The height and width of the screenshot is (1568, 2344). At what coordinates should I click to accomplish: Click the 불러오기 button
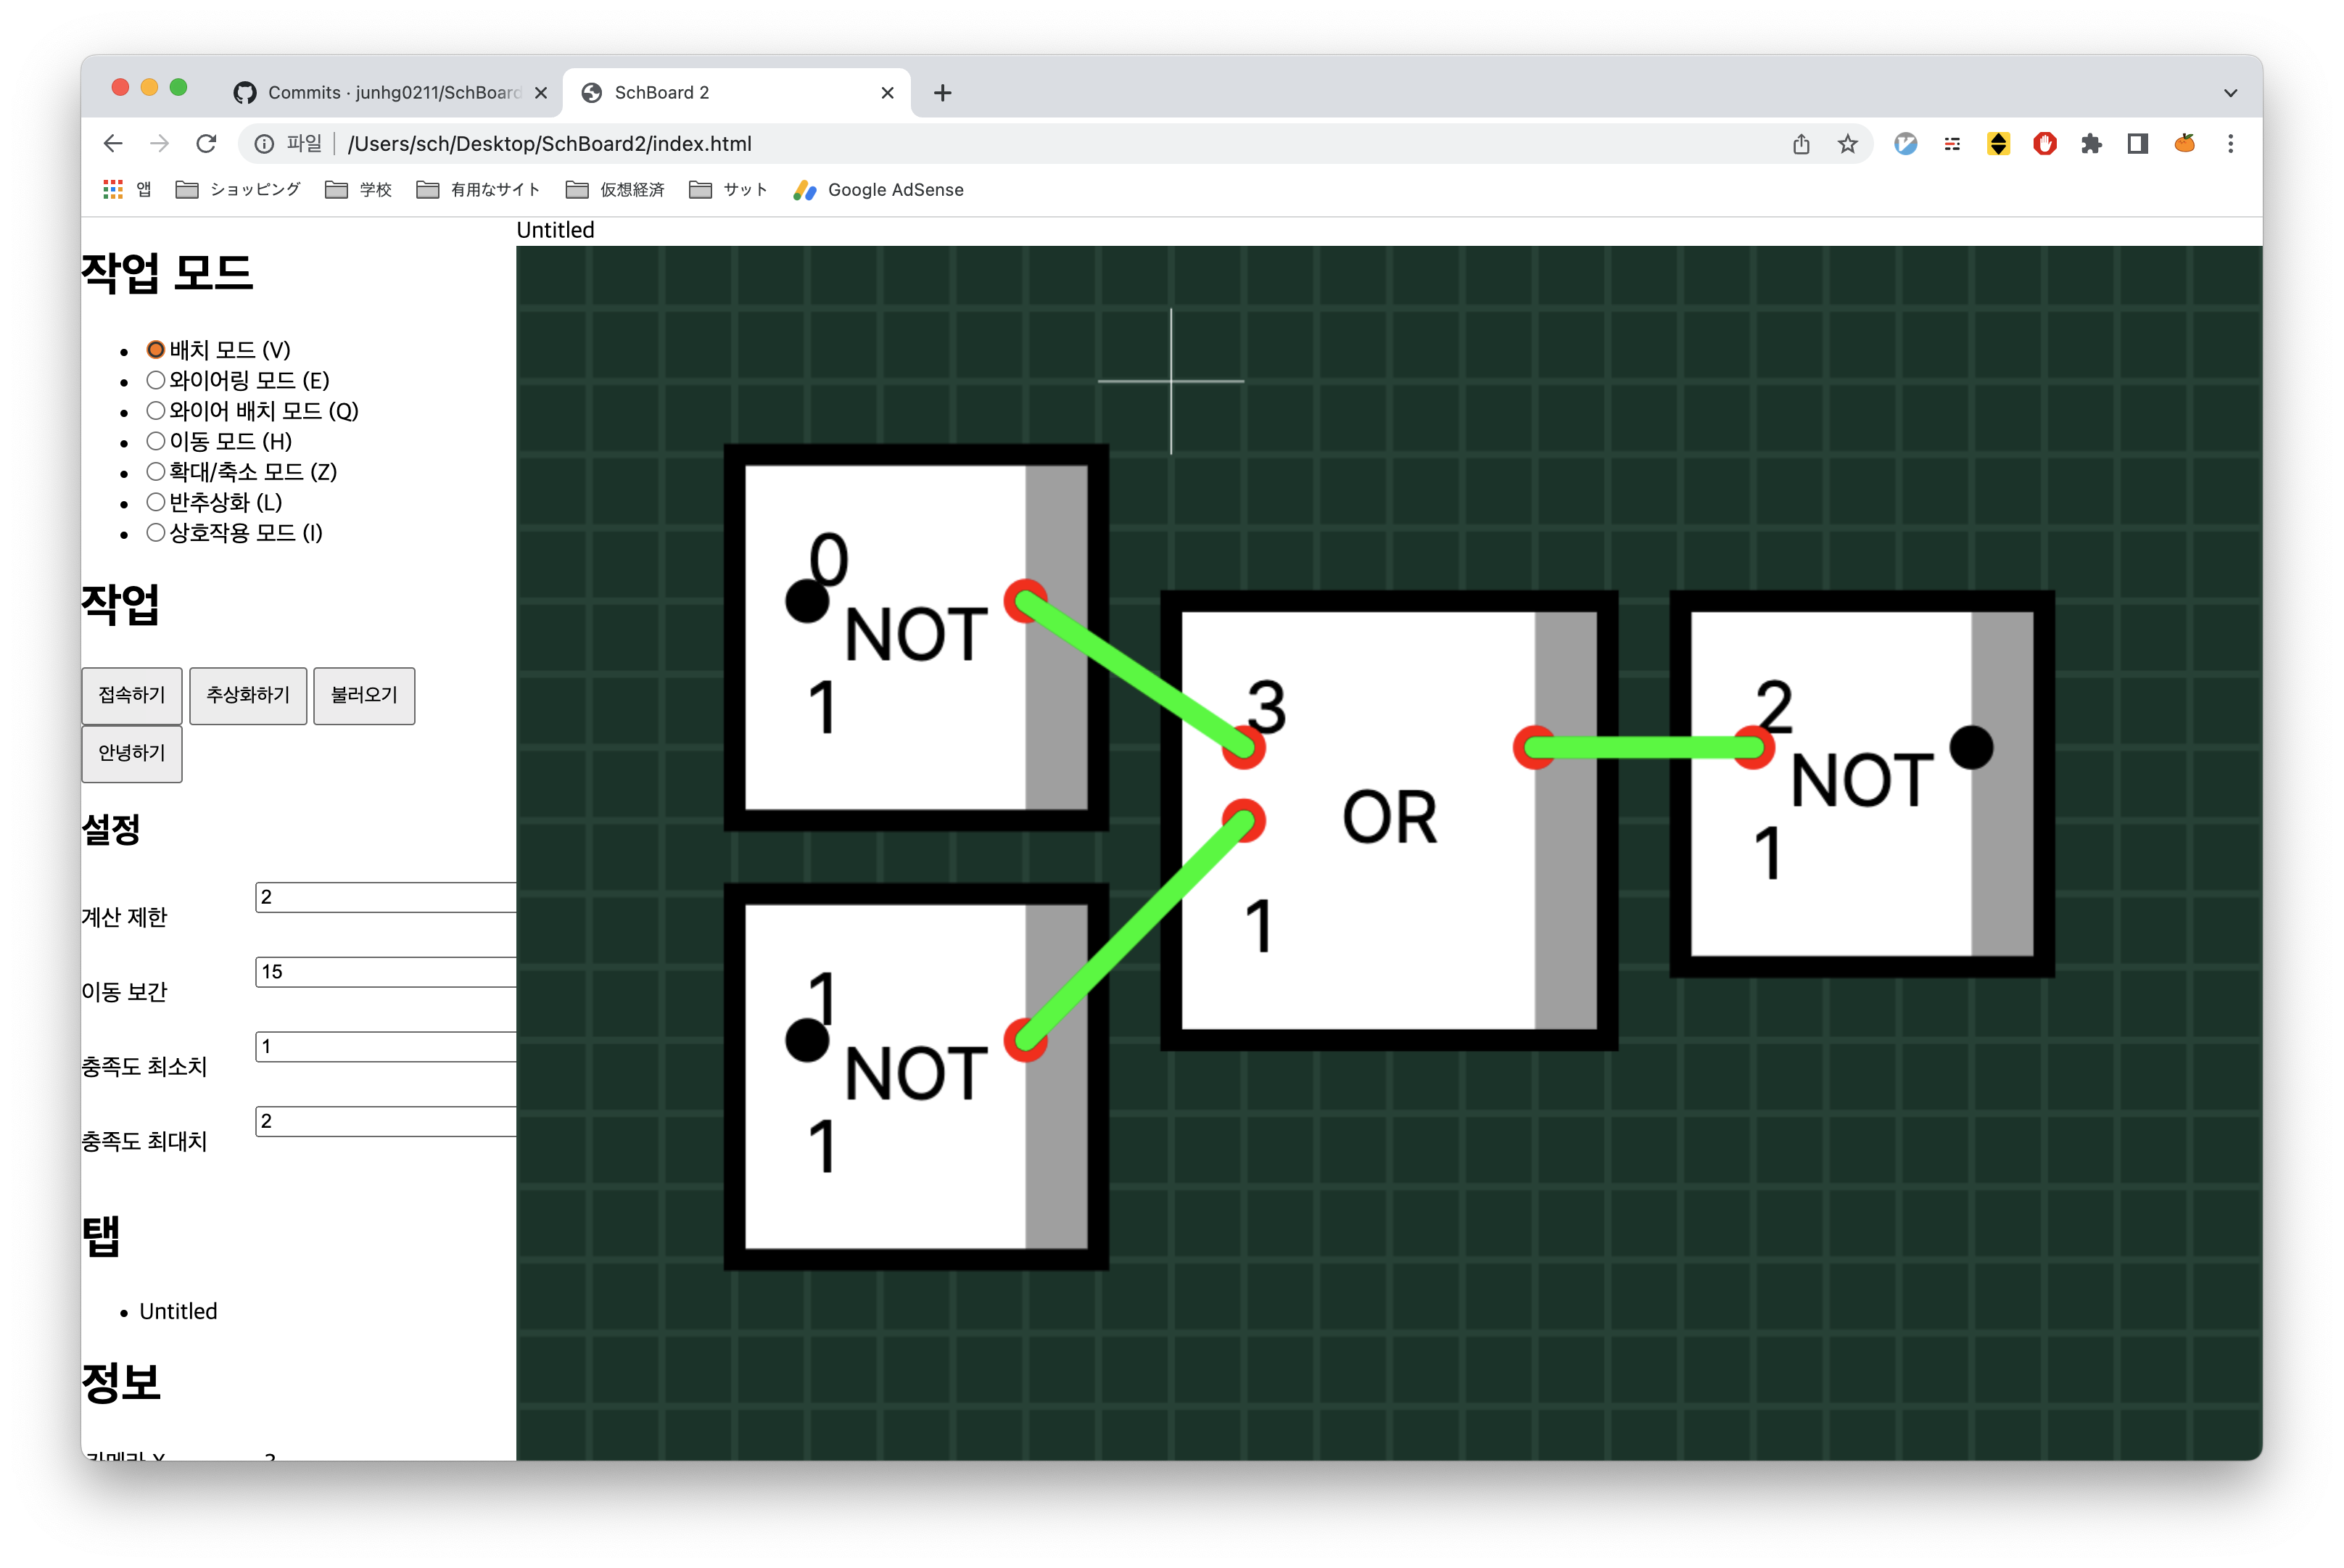[x=364, y=695]
